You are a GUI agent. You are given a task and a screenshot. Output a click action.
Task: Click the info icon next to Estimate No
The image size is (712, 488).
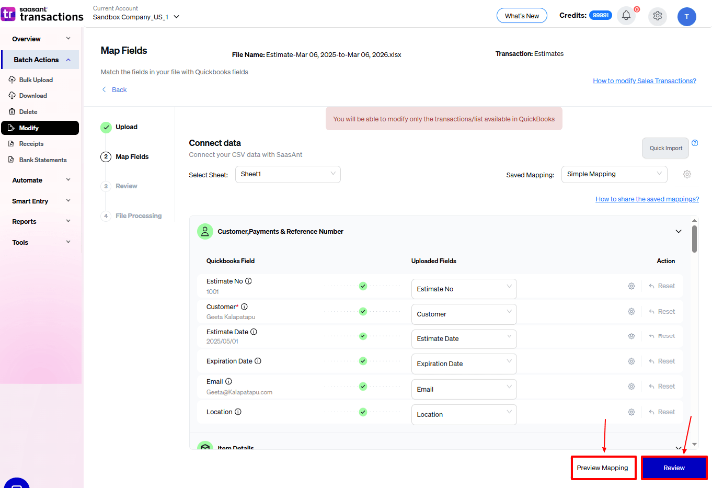tap(248, 281)
